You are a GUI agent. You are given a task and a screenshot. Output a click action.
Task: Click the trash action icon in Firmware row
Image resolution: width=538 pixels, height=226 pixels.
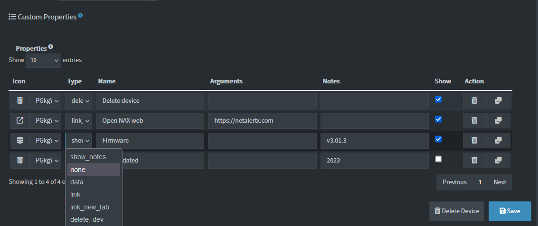coord(474,140)
